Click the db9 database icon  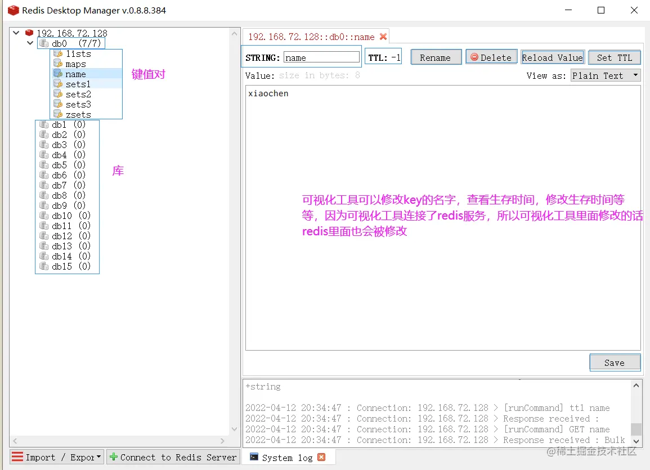click(43, 205)
